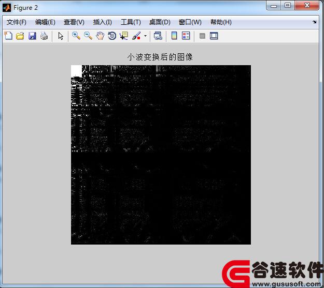
Task: Activate the Zoom Out magnifier tool
Action: pyautogui.click(x=88, y=36)
